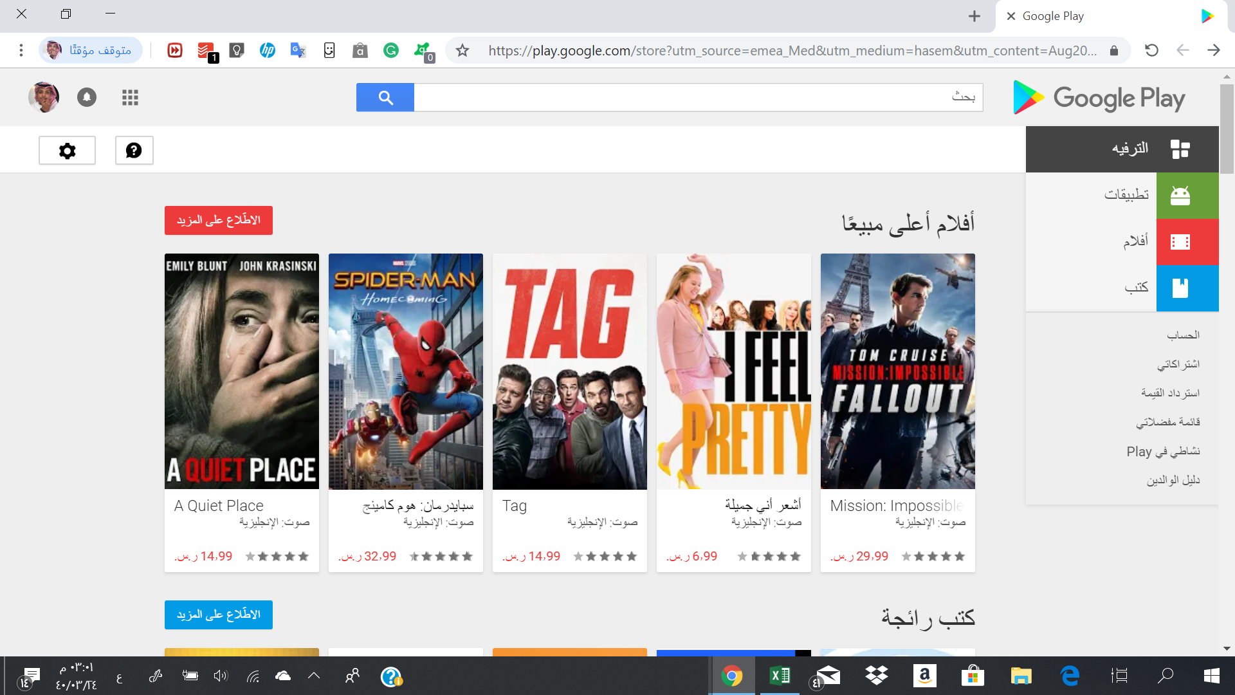Open the قائمة مفضلاتي wishlist link

[1168, 422]
